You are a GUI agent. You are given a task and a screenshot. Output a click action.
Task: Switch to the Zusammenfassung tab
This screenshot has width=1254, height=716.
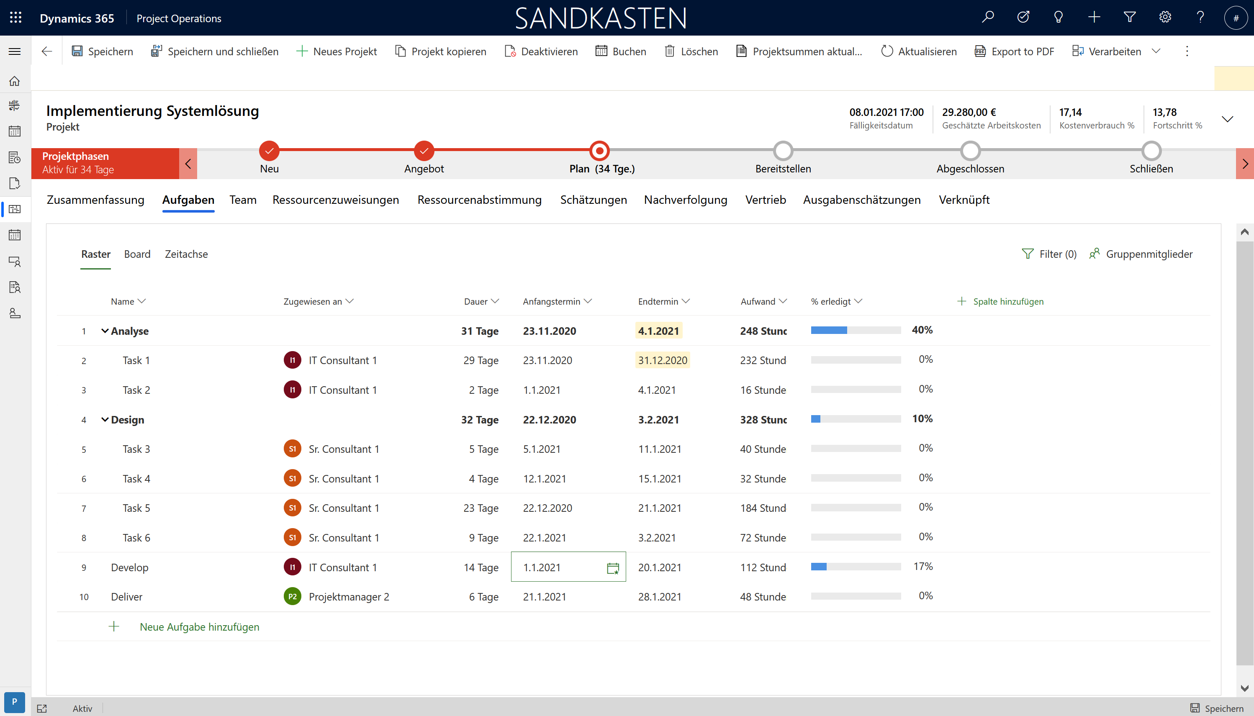click(95, 200)
